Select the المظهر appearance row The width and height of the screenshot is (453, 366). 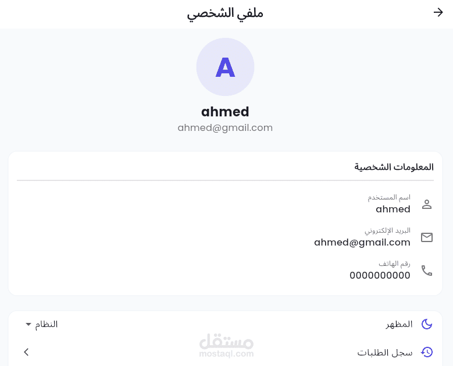pyautogui.click(x=399, y=324)
